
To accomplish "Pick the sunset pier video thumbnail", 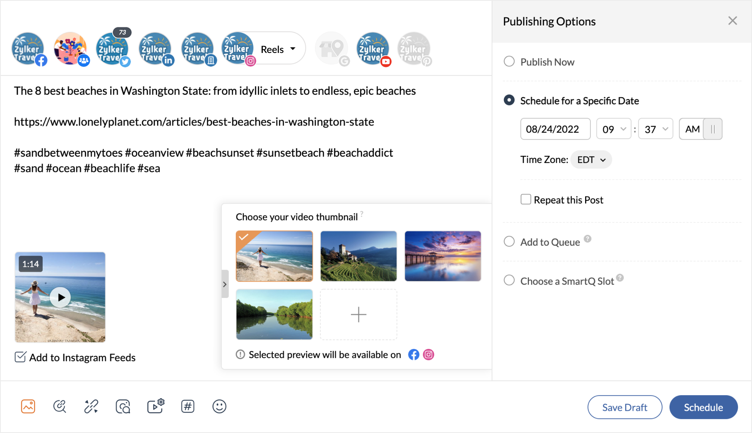I will [442, 256].
